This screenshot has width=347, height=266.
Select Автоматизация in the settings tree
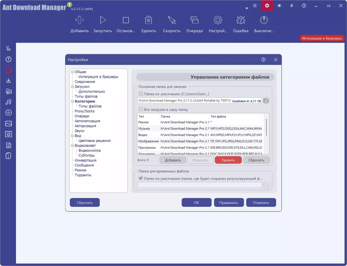87,121
